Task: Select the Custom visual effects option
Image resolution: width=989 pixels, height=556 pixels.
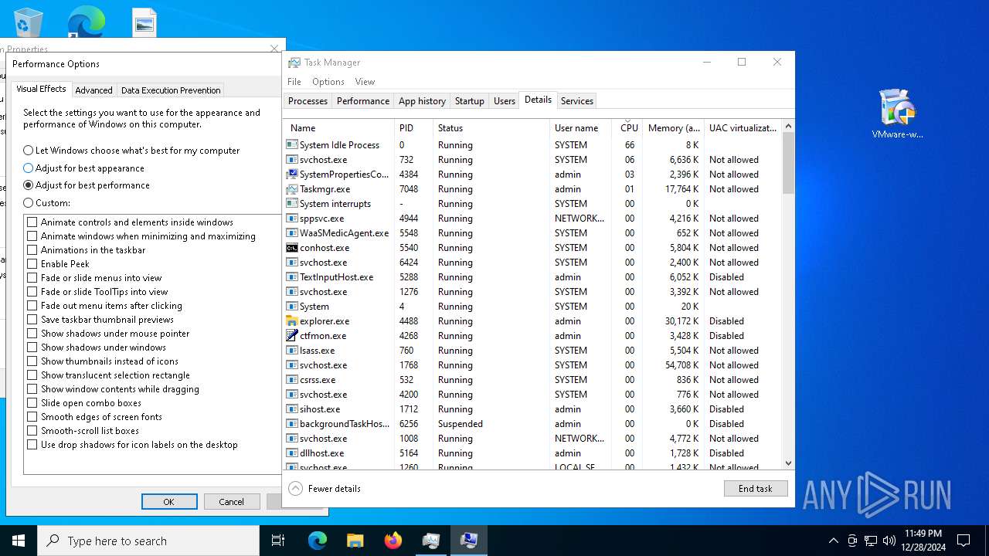Action: (x=46, y=203)
